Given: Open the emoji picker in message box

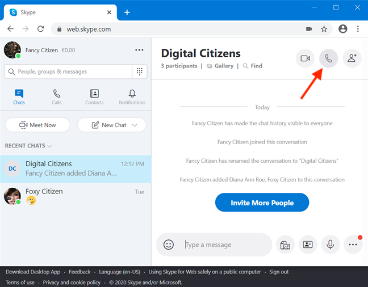Looking at the screenshot, I should point(168,244).
